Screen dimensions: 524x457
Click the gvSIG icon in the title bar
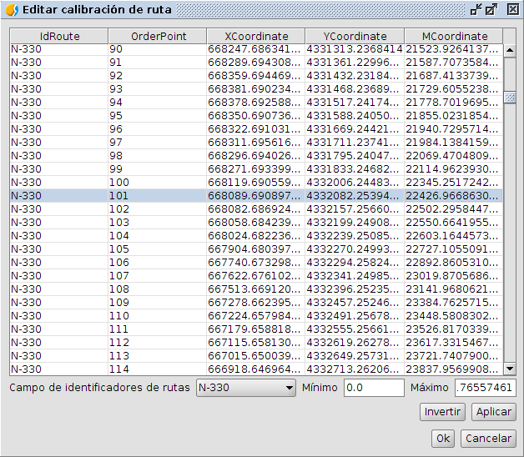coord(12,10)
